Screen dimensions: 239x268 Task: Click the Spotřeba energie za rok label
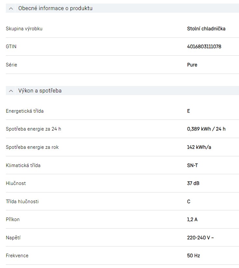(x=32, y=147)
